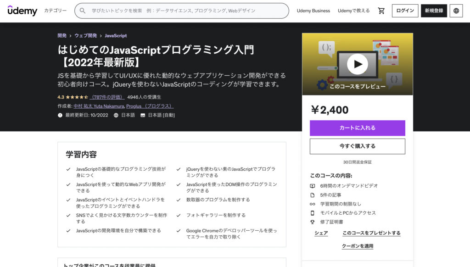This screenshot has width=470, height=267.
Task: Click the globe icon beside 日本語
Action: tap(116, 115)
